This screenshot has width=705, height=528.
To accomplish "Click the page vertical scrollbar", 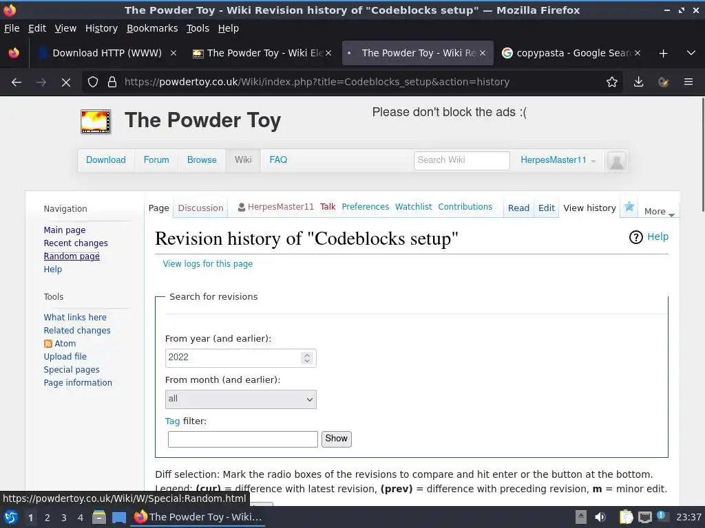I will [702, 155].
